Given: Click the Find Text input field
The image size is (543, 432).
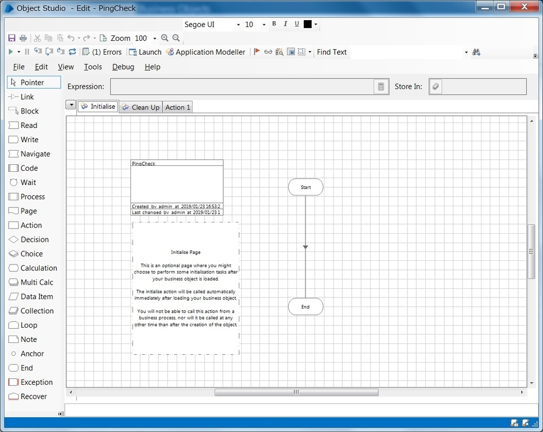Looking at the screenshot, I should coord(406,52).
